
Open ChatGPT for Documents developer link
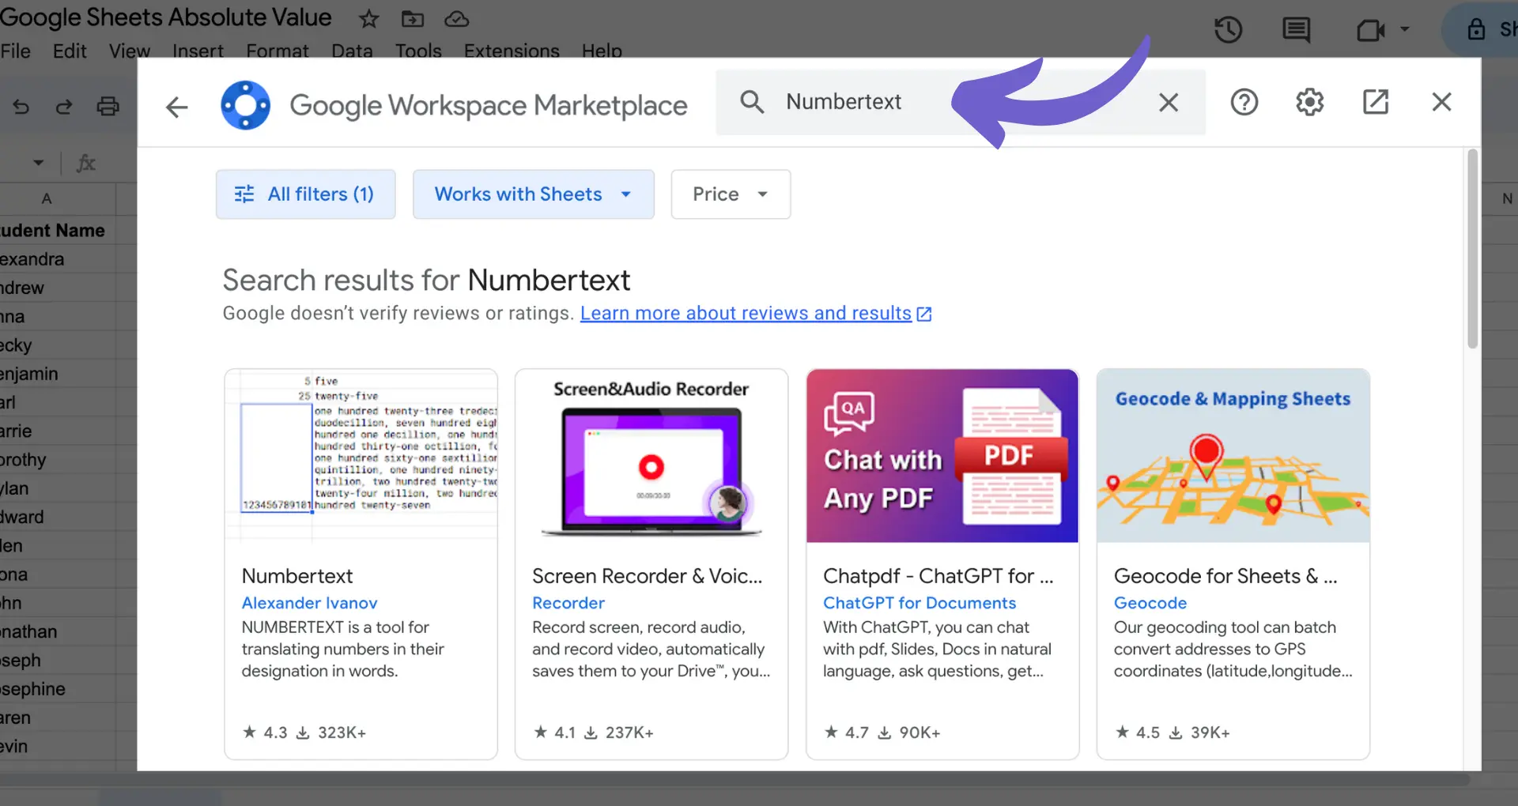pos(919,603)
